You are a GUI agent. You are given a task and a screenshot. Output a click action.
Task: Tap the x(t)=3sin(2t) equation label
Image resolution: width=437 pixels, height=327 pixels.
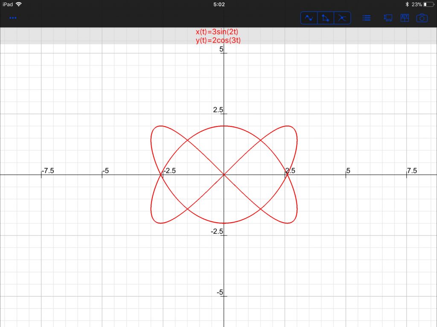[217, 32]
